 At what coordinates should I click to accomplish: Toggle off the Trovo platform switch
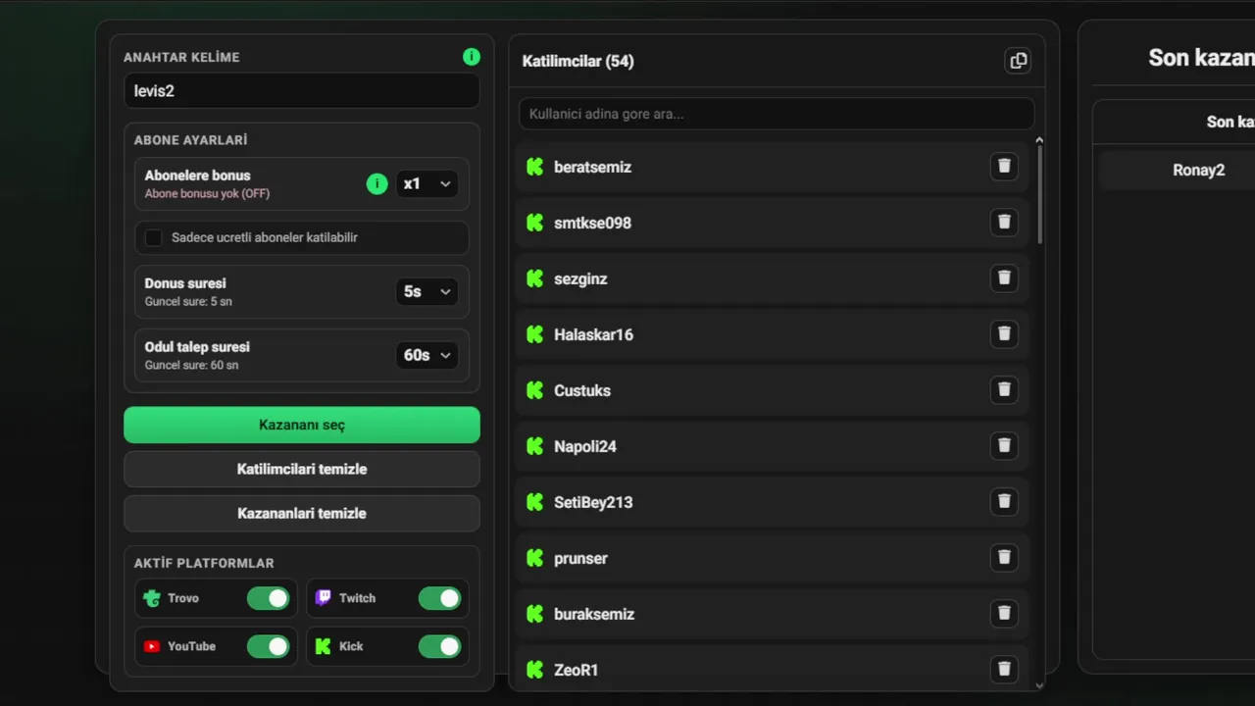pyautogui.click(x=268, y=598)
